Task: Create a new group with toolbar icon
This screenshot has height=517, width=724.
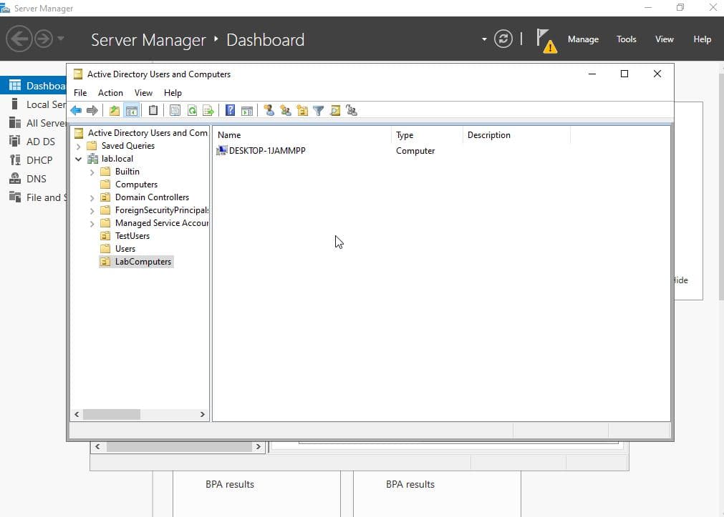Action: pos(286,110)
